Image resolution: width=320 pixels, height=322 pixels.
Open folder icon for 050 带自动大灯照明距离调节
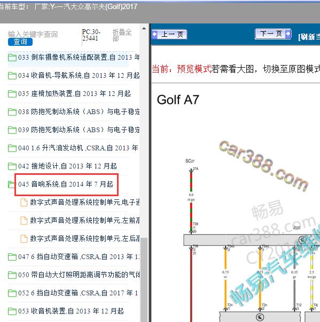pos(12,275)
